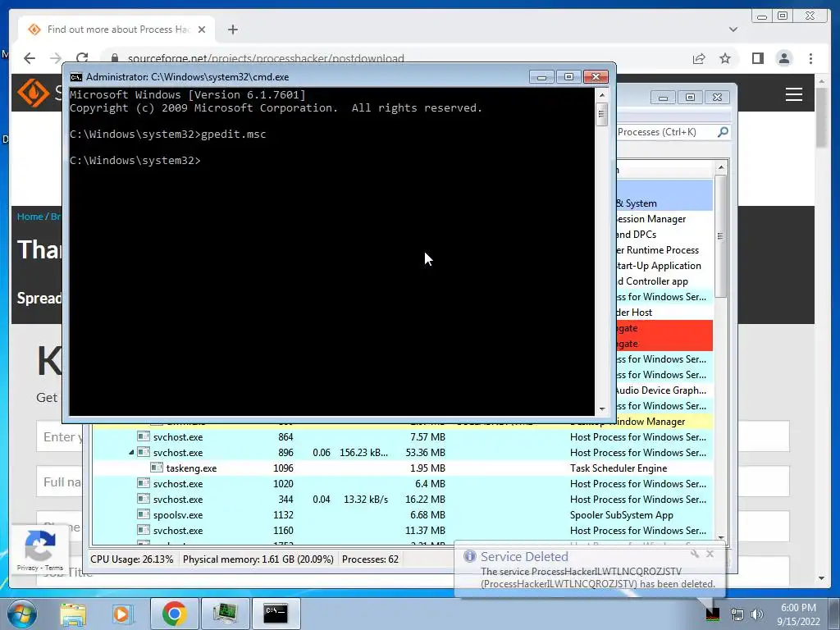
Task: Open the Chrome profile avatar
Action: (x=783, y=58)
